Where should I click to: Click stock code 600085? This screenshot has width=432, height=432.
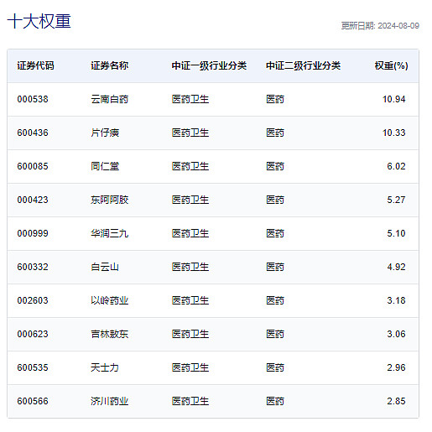pos(33,166)
